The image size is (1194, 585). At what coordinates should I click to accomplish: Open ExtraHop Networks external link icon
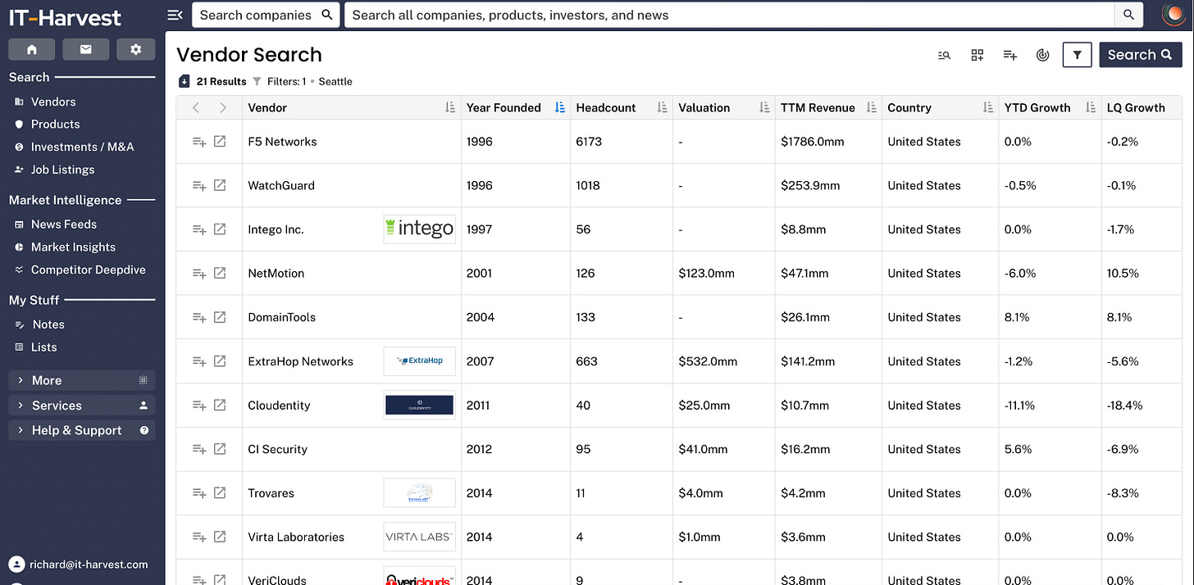[x=220, y=361]
